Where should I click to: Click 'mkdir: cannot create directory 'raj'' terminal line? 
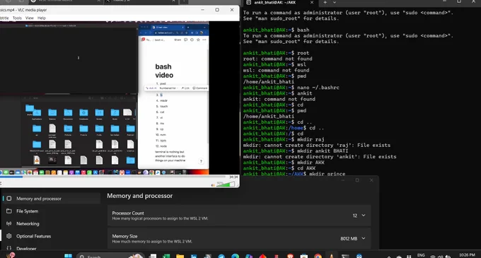tap(317, 145)
